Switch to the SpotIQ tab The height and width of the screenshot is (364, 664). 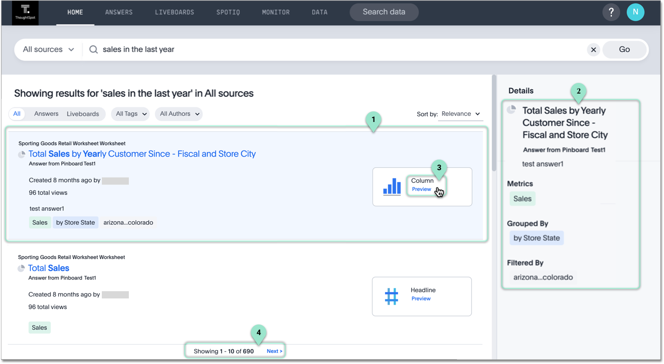[228, 13]
